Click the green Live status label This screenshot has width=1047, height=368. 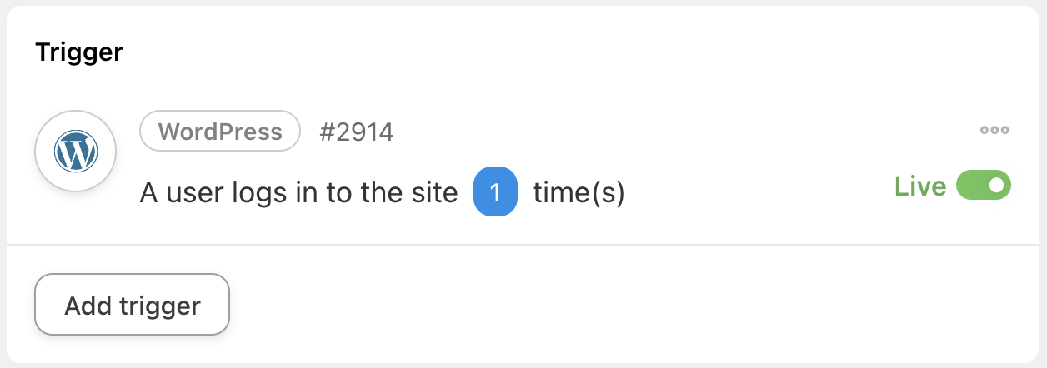click(920, 186)
